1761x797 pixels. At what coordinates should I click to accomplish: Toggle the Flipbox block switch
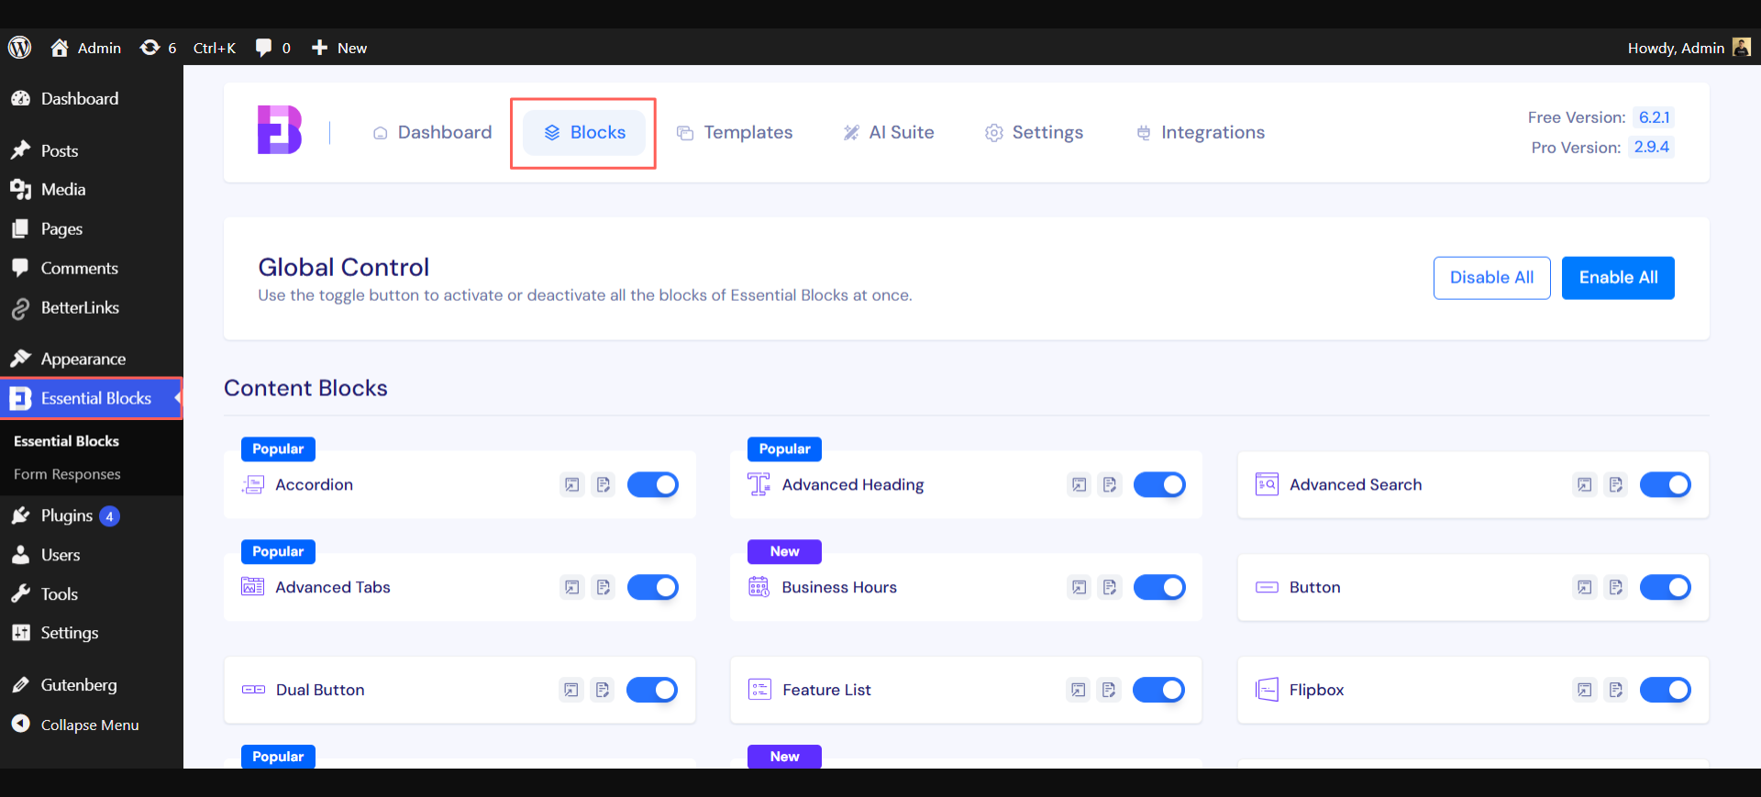click(x=1666, y=690)
